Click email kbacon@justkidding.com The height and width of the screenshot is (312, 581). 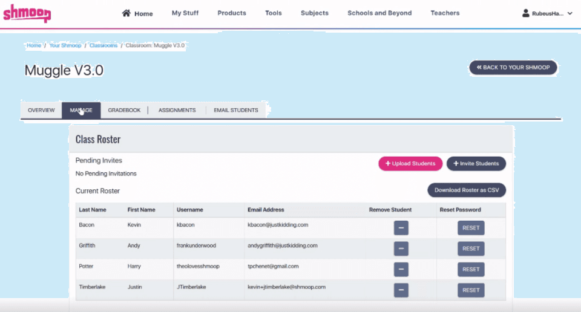click(278, 225)
